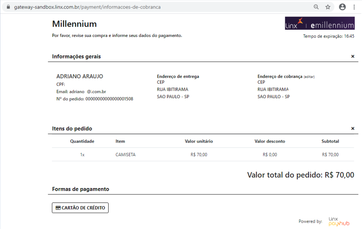Click the Formas de pagamento section header
Screen dimensions: 362x229
click(x=80, y=189)
